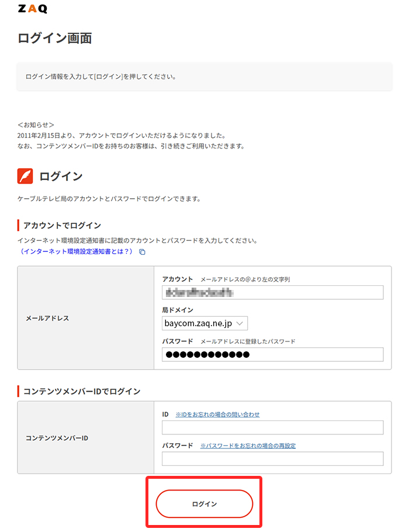Image resolution: width=409 pixels, height=532 pixels.
Task: Click the コンテンツメンバーID password input field
Action: click(x=273, y=459)
